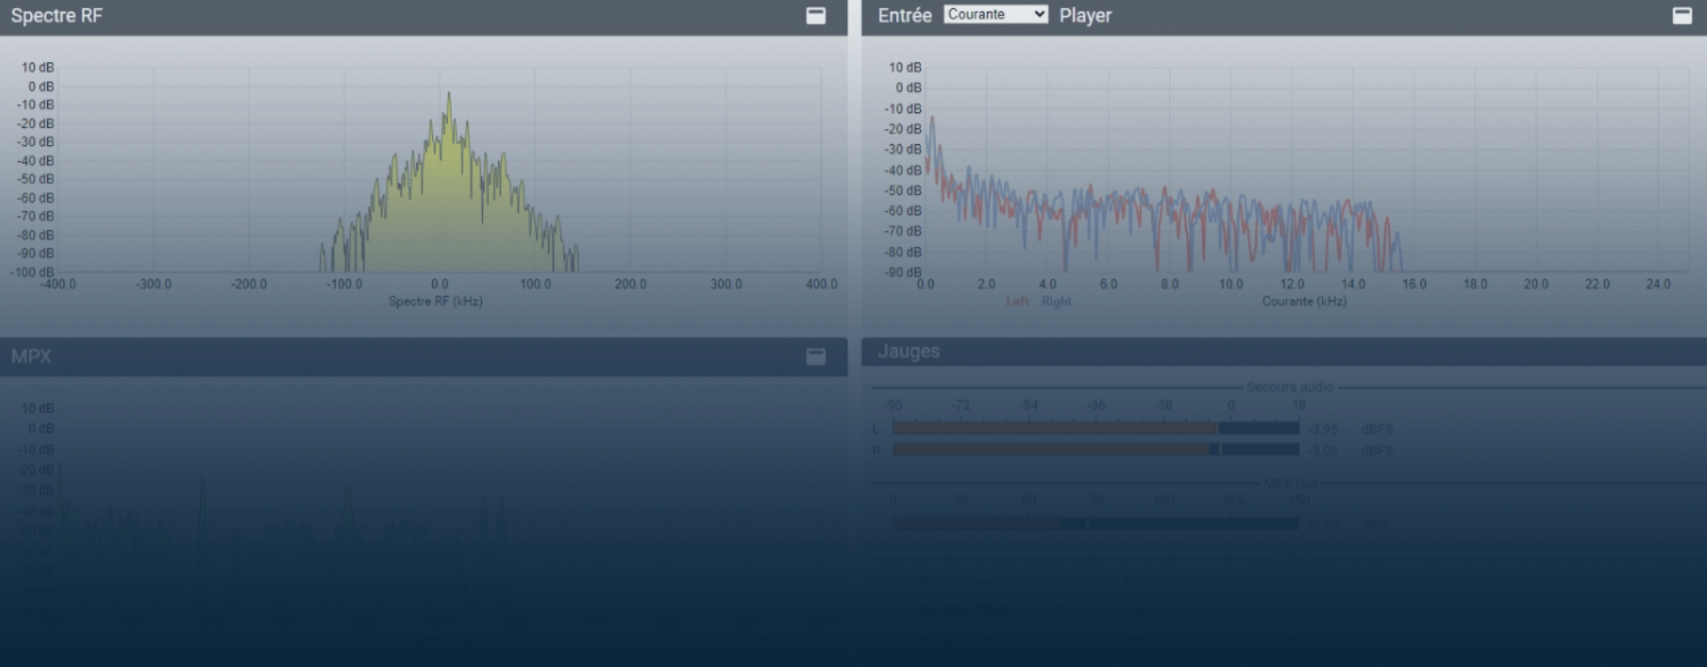The image size is (1707, 667).
Task: Click the L channel audio level meter
Action: coord(1095,429)
